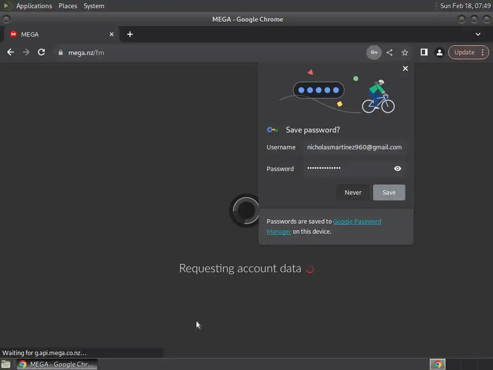
Task: Click the 'Save password?' heading
Action: pyautogui.click(x=312, y=130)
